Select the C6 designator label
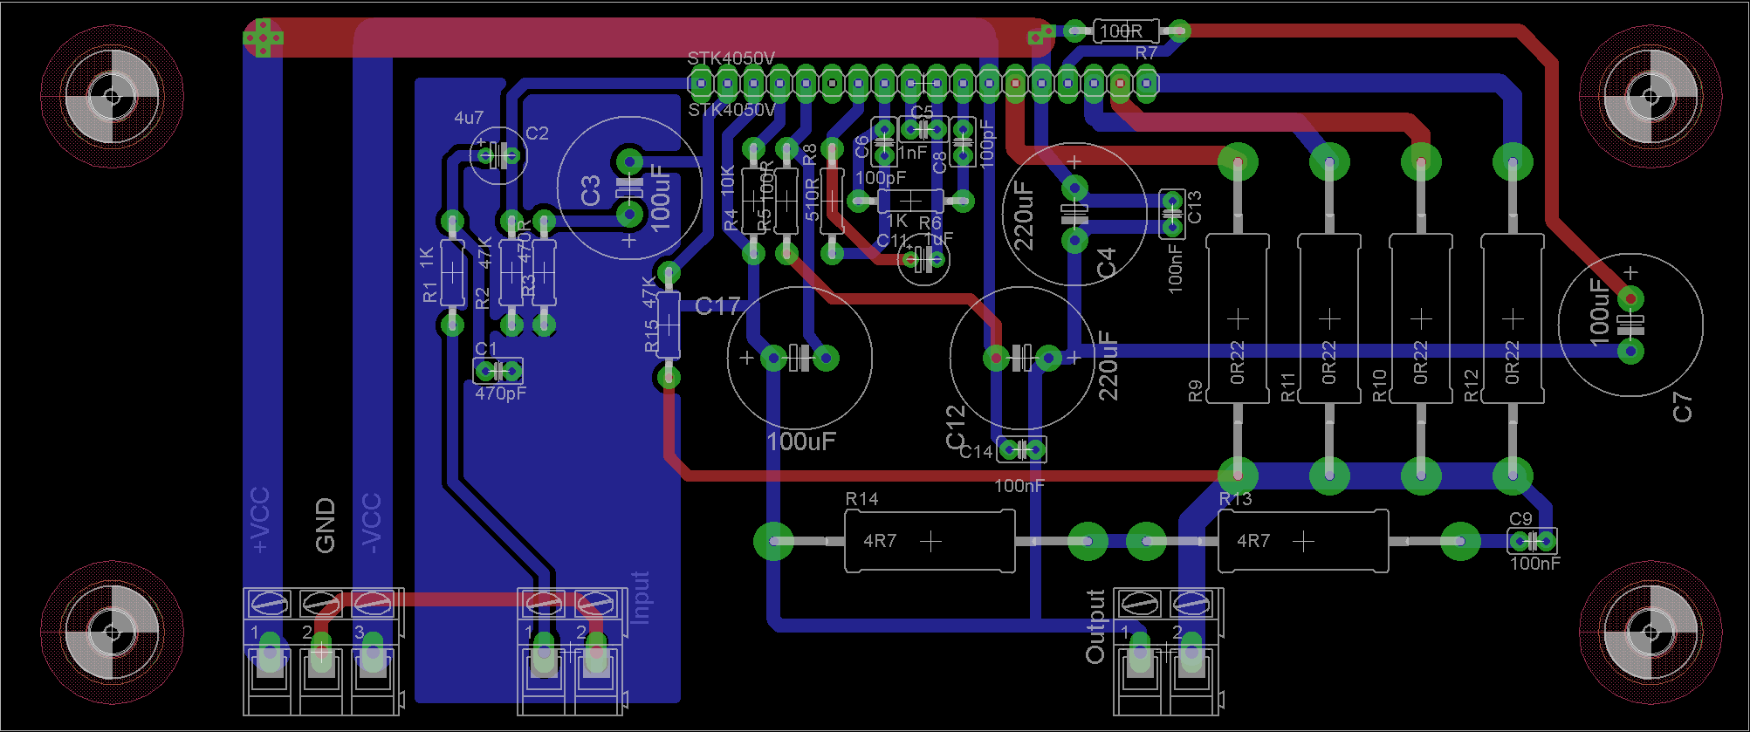 (862, 147)
